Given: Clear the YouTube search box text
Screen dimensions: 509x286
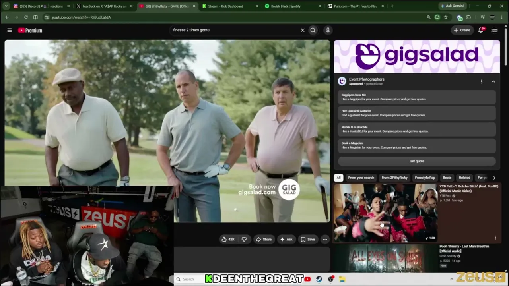Looking at the screenshot, I should (302, 30).
